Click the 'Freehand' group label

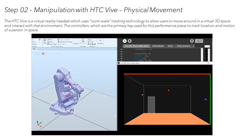click(92, 46)
